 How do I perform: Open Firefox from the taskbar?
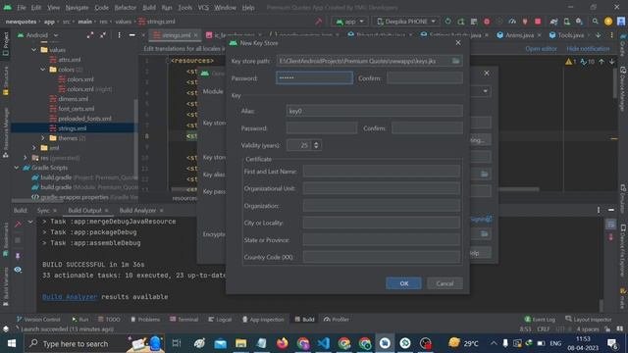282,343
